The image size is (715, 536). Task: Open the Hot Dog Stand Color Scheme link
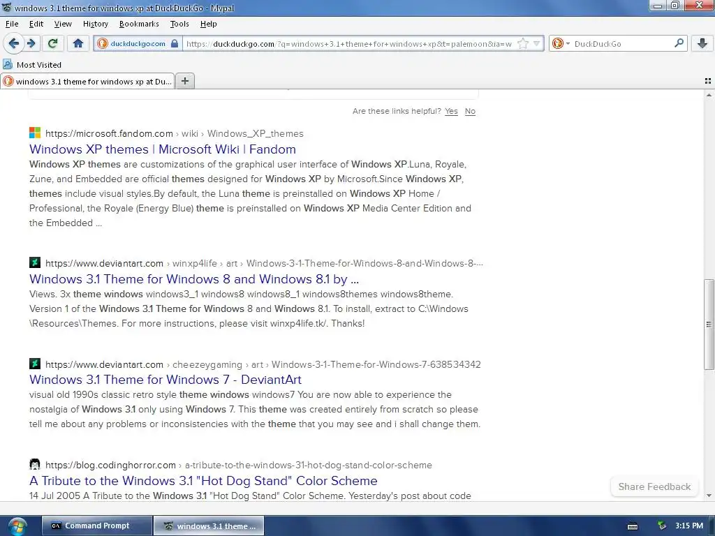coord(203,480)
